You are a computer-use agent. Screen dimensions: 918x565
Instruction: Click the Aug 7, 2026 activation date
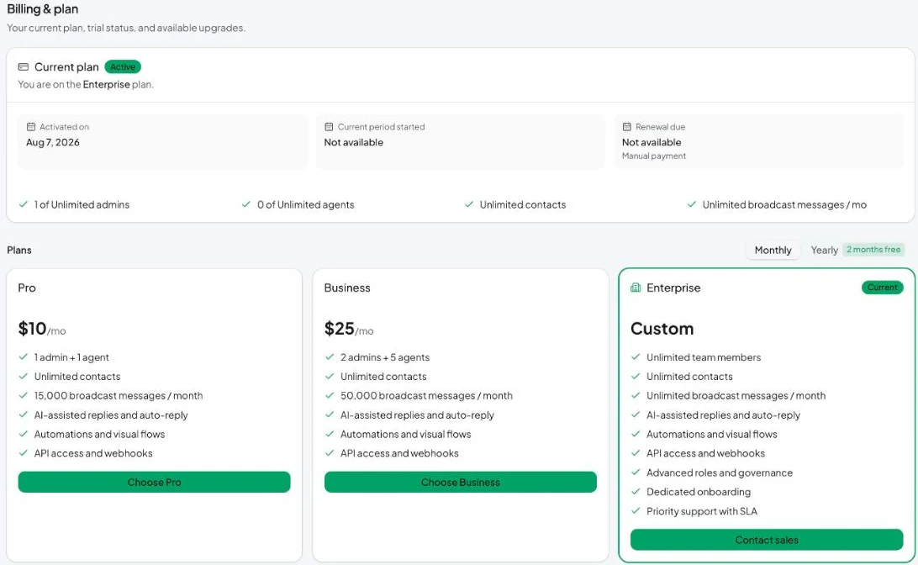[x=53, y=142]
